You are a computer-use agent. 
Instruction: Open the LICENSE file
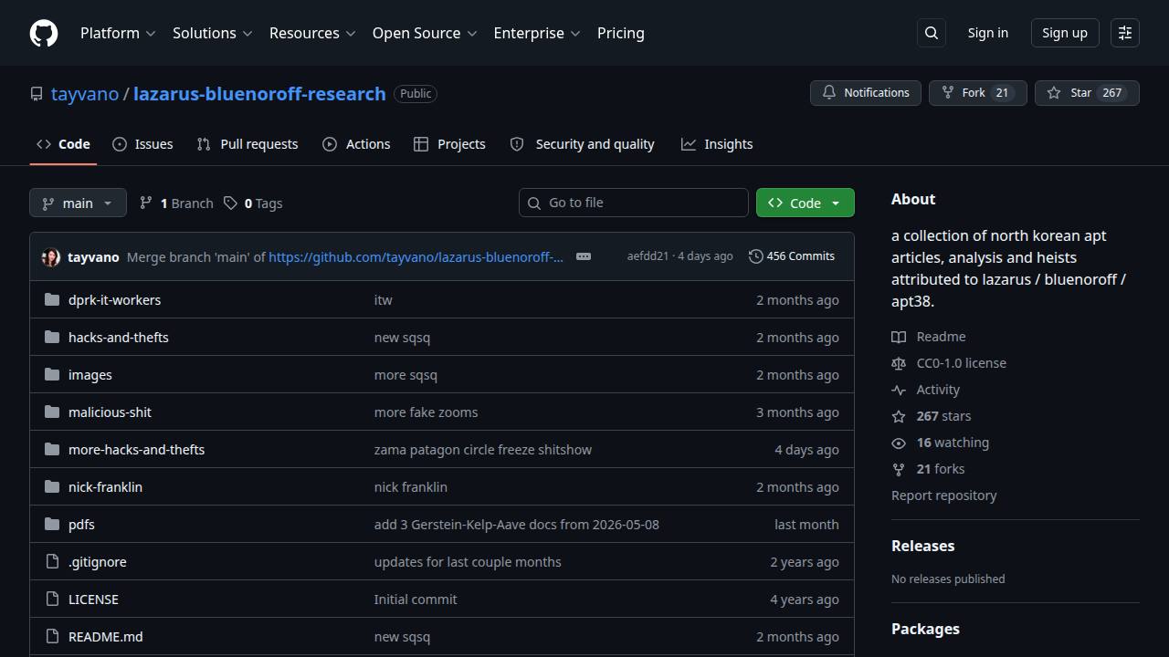click(93, 600)
